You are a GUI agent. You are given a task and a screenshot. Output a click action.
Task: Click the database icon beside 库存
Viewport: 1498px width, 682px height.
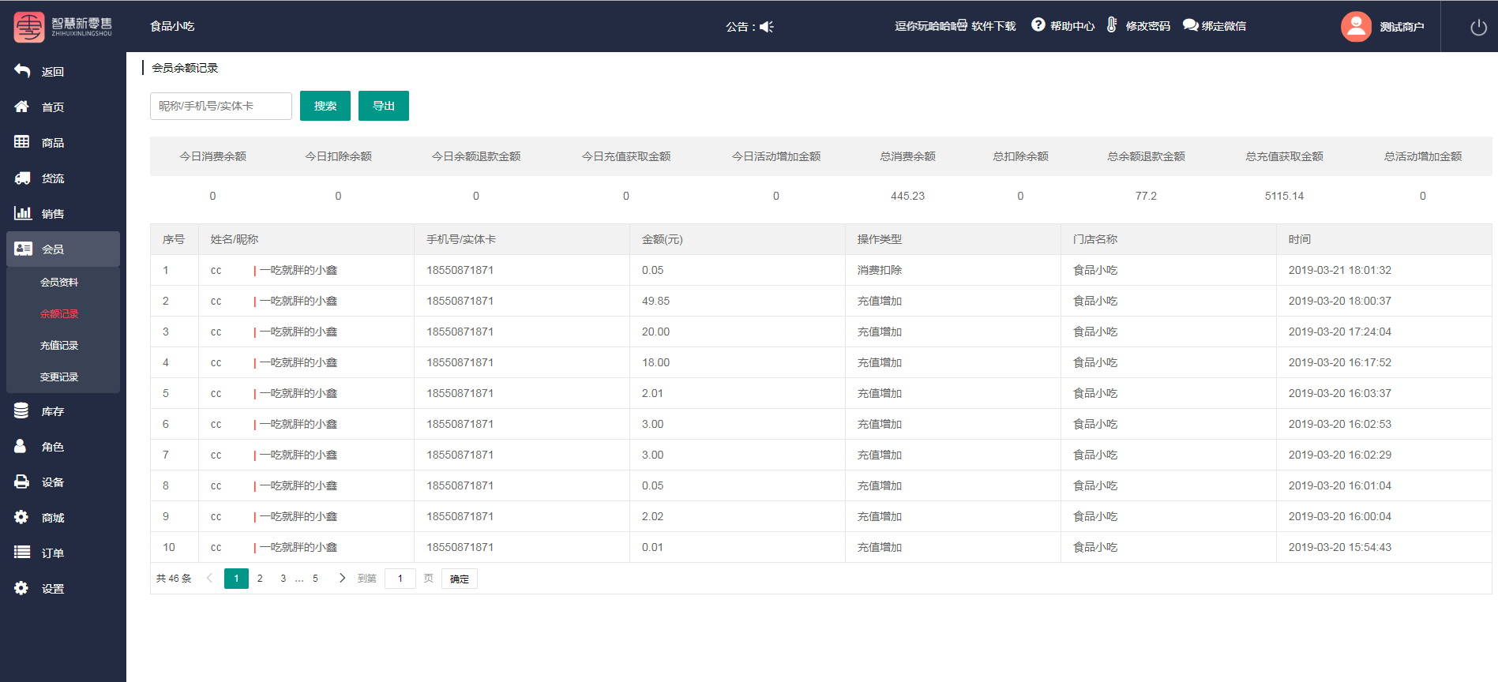tap(21, 411)
